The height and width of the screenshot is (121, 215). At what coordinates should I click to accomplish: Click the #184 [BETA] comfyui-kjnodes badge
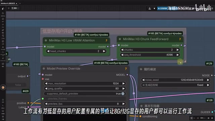(91, 35)
